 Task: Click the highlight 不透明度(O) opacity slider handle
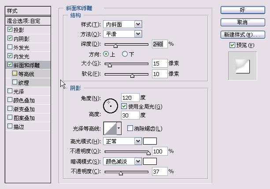pos(148,153)
